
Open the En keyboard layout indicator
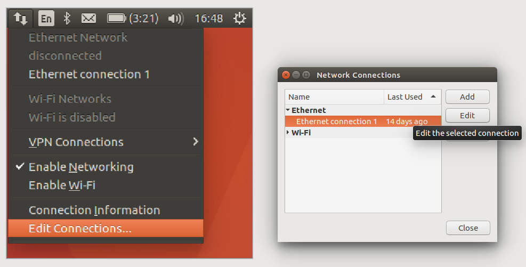pos(46,19)
